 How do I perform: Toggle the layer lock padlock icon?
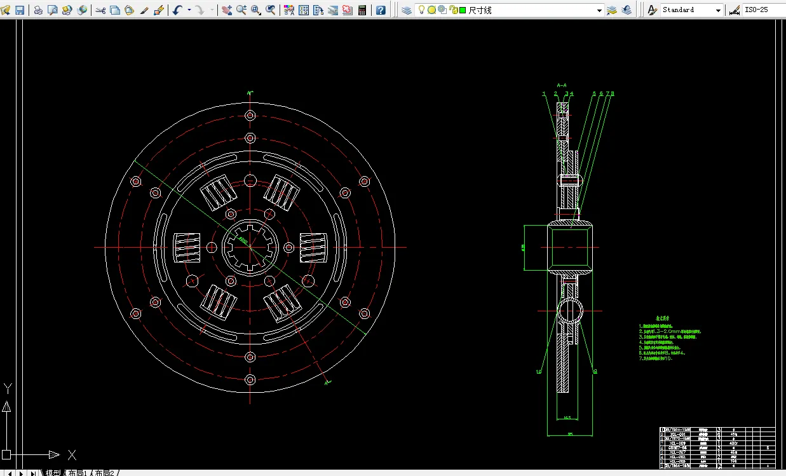[453, 10]
